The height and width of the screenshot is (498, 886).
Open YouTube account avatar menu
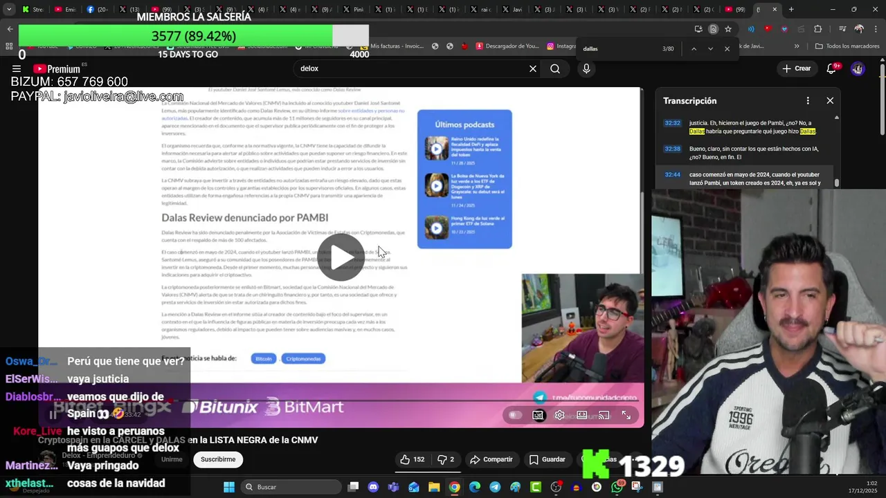point(858,68)
